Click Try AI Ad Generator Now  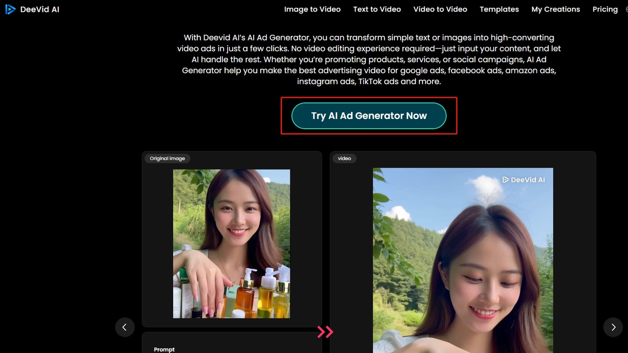pos(369,116)
